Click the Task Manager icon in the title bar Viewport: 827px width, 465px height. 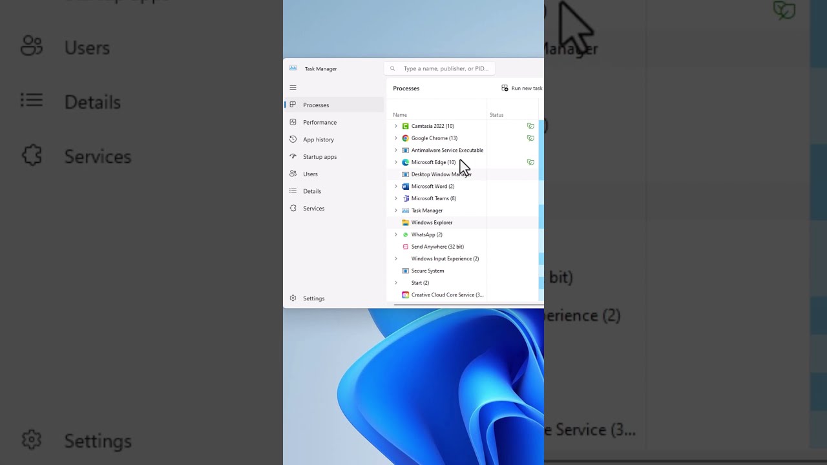pos(293,68)
